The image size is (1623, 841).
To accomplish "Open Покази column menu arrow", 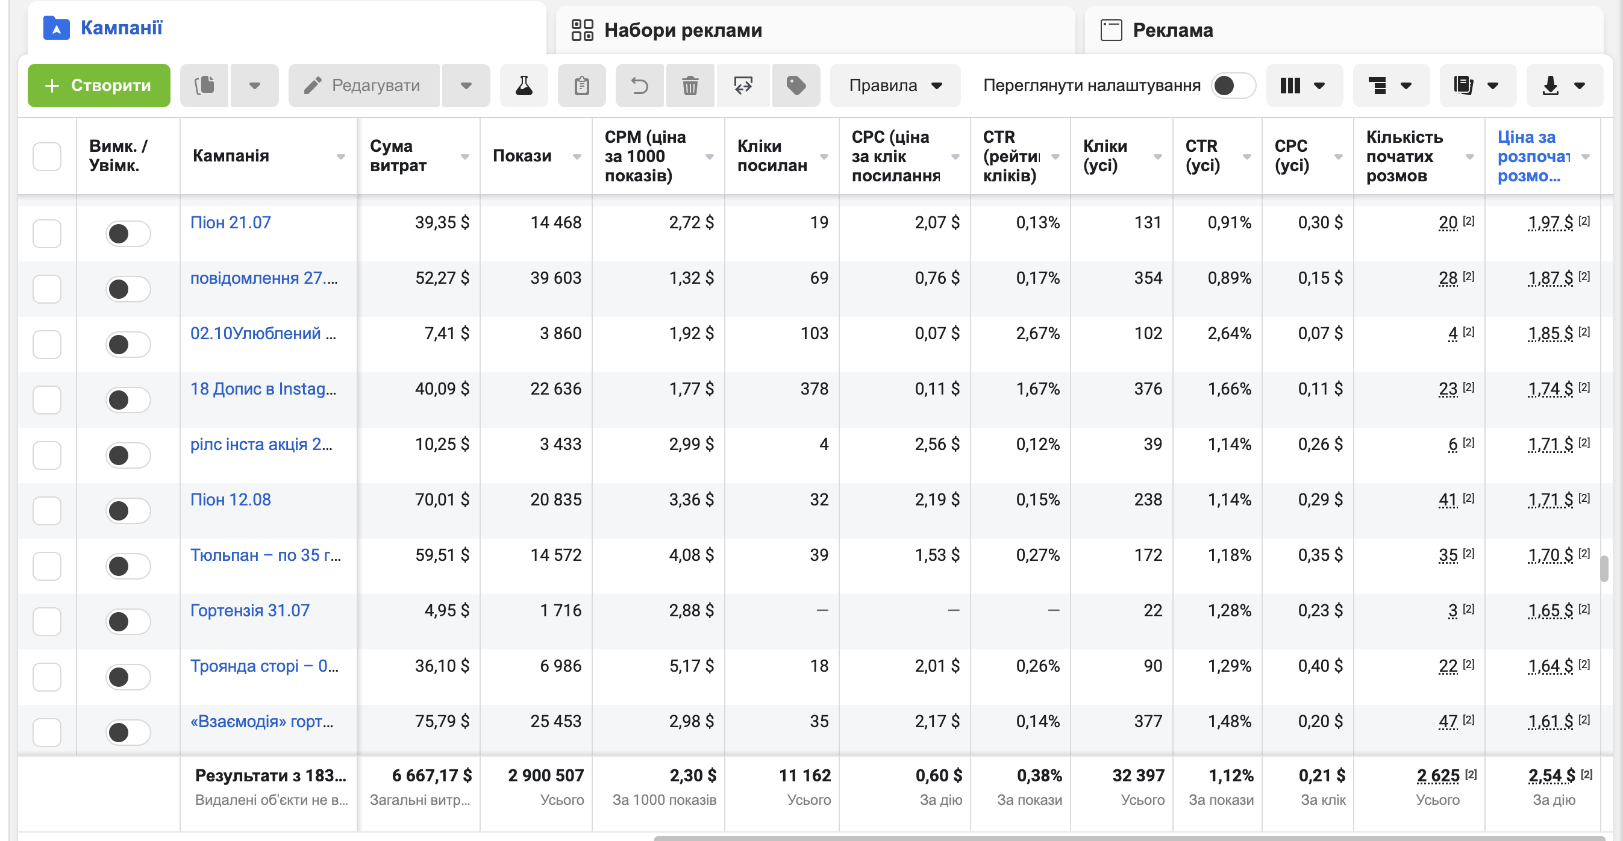I will (577, 156).
